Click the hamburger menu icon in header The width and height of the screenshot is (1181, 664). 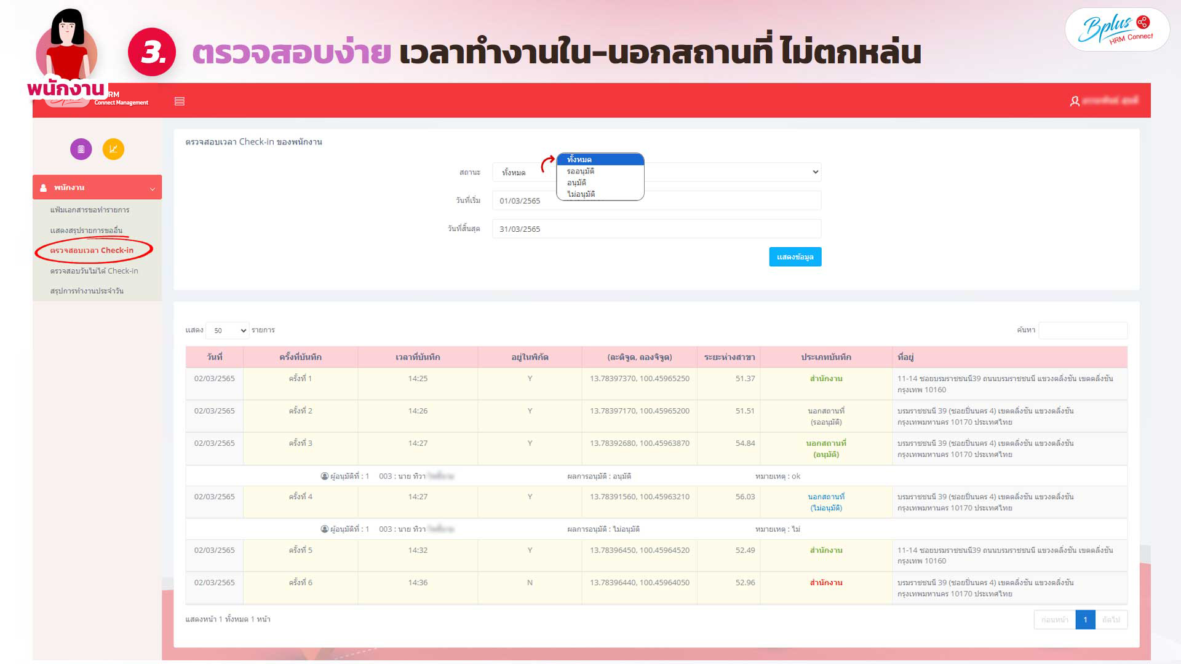[x=180, y=101]
